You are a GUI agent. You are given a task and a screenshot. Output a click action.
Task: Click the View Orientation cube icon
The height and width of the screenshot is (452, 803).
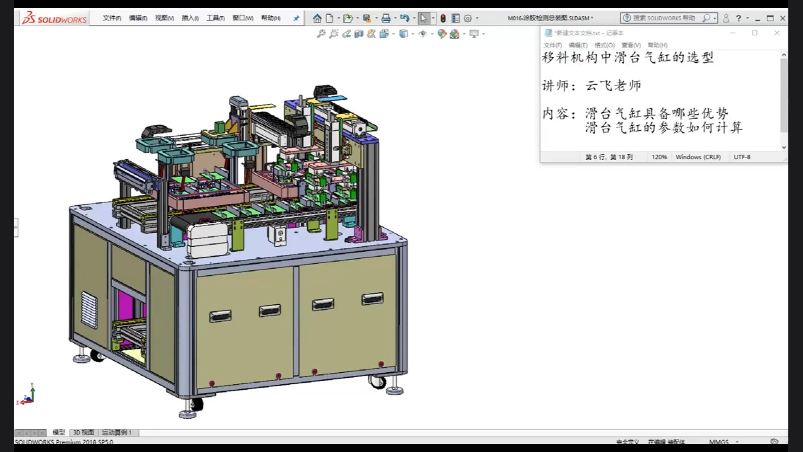(x=384, y=34)
